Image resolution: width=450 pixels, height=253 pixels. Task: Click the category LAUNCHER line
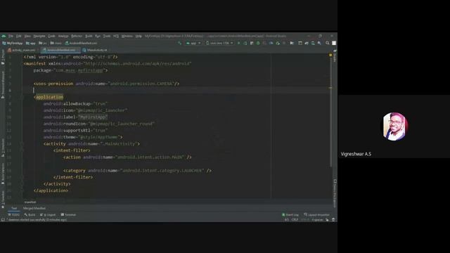[138, 171]
